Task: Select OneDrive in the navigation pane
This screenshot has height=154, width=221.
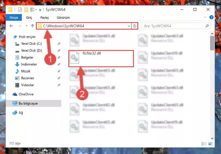Action: pyautogui.click(x=26, y=94)
